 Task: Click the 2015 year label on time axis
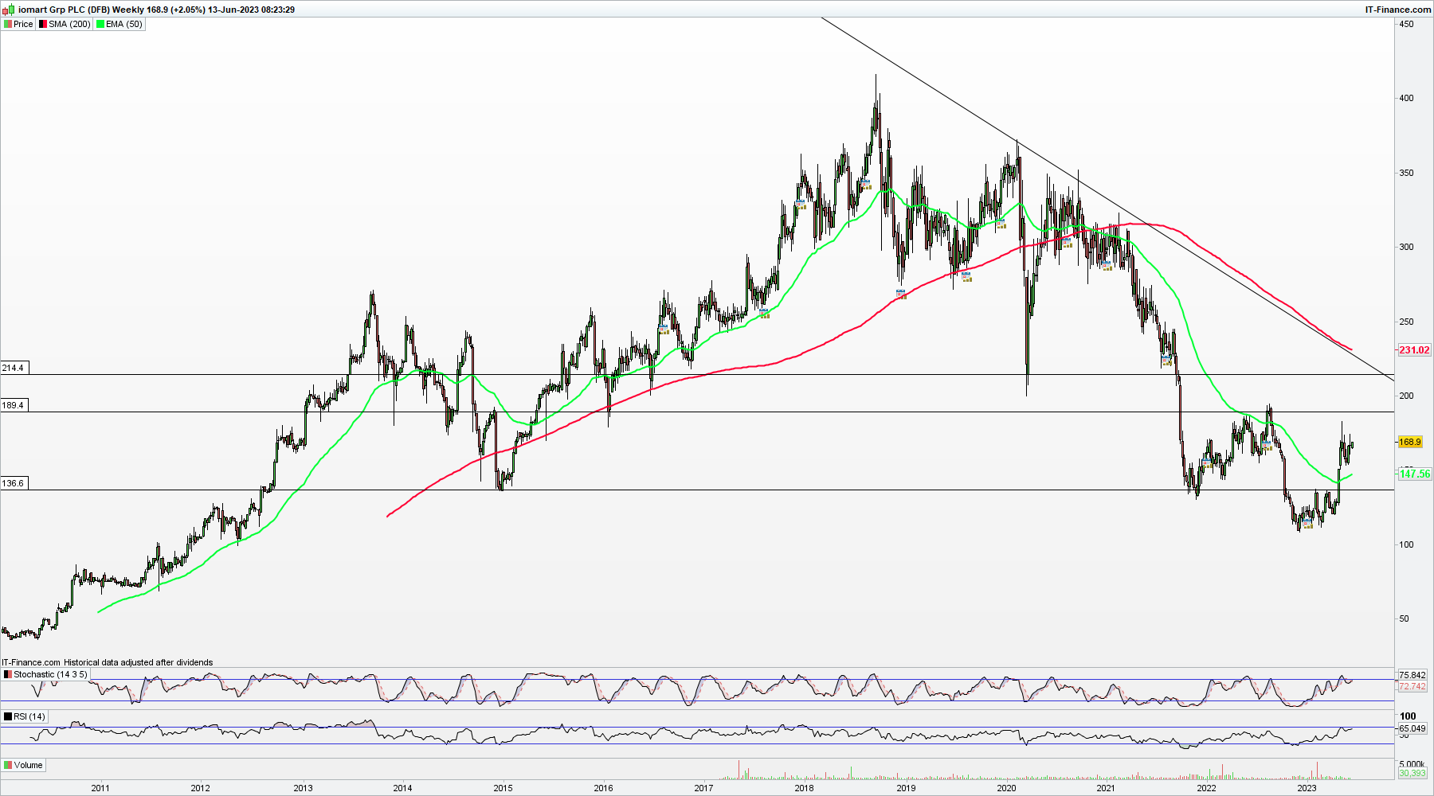(x=503, y=788)
